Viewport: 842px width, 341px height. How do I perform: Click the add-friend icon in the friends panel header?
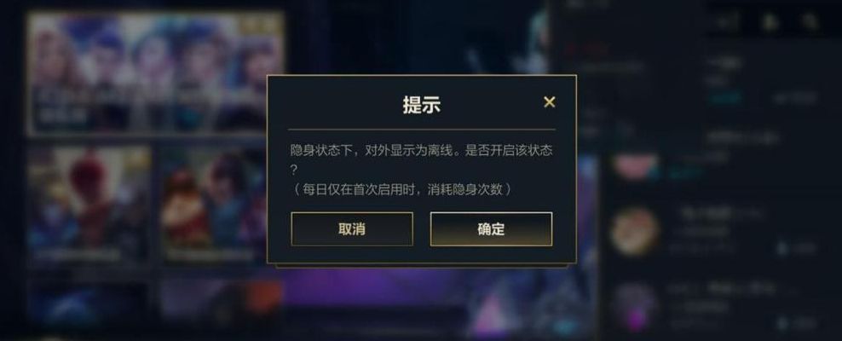point(730,21)
